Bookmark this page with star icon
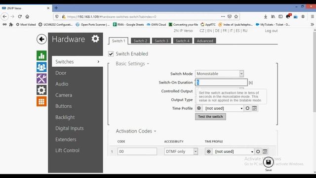316x178 pixels. (236, 16)
